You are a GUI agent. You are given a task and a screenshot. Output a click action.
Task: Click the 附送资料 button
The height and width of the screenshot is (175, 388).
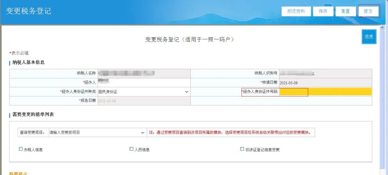[x=296, y=11]
